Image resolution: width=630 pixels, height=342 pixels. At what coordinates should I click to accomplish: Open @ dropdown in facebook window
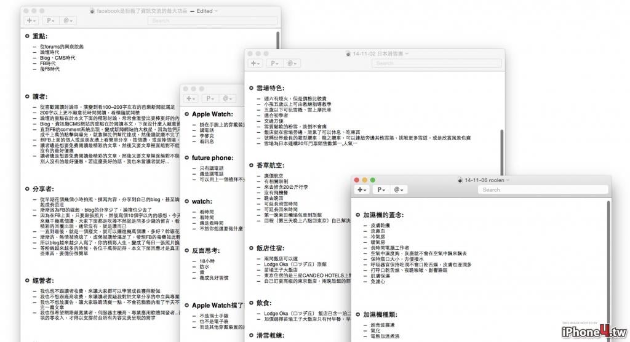[x=68, y=20]
